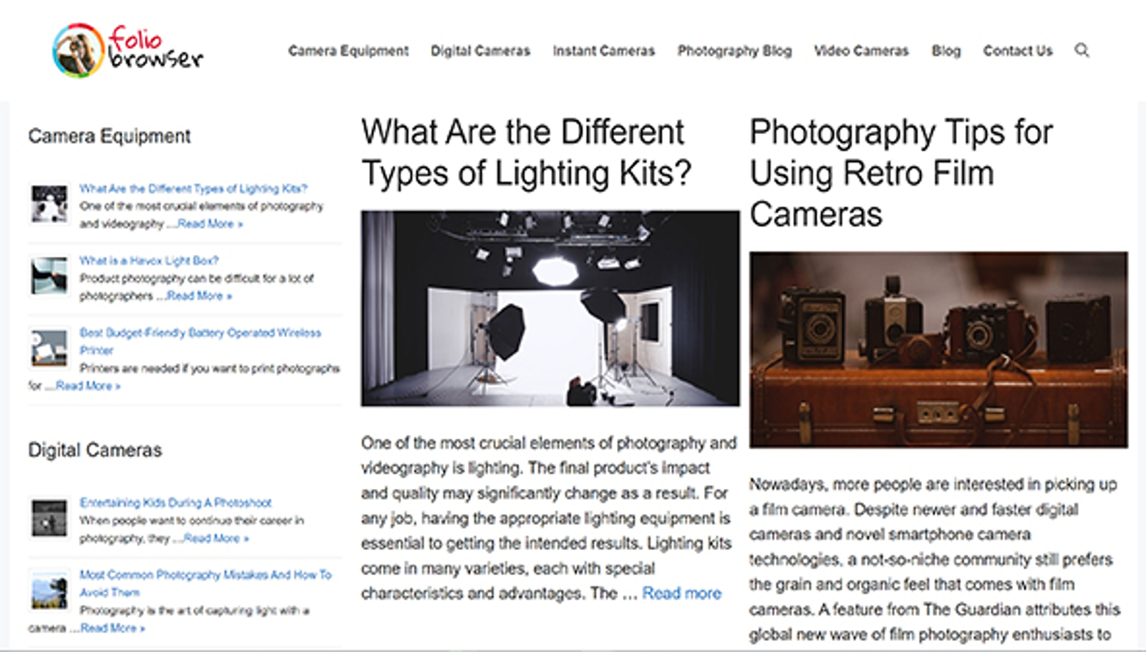Open the search function via magnifier icon
This screenshot has height=652, width=1146.
tap(1083, 51)
